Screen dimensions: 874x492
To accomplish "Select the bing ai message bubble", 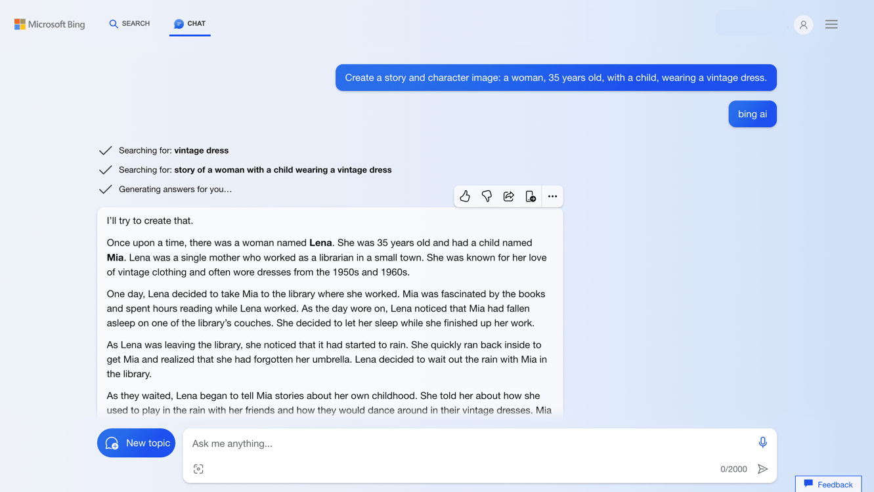I will [x=752, y=113].
